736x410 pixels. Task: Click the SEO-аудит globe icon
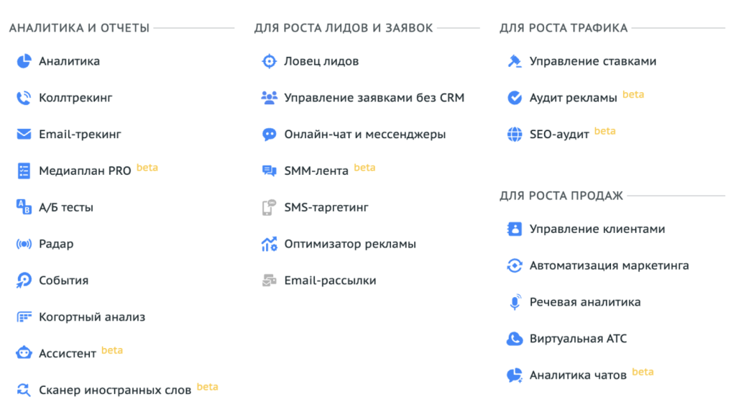click(515, 135)
